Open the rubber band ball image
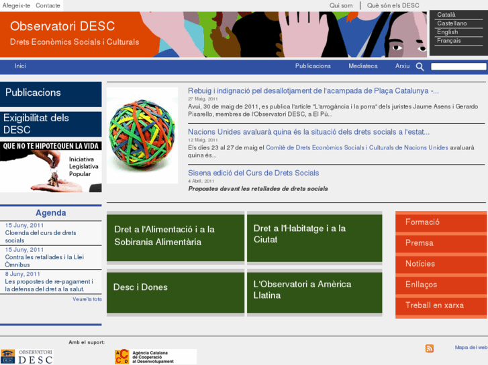This screenshot has height=365, width=488. [142, 135]
